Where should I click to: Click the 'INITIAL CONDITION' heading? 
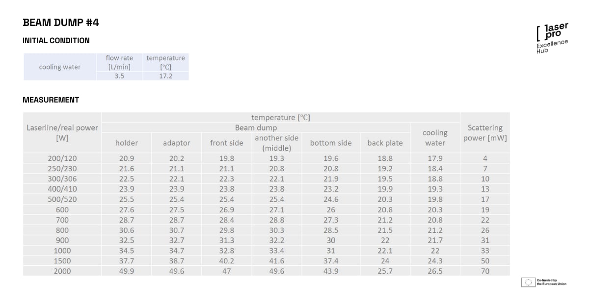click(x=56, y=41)
